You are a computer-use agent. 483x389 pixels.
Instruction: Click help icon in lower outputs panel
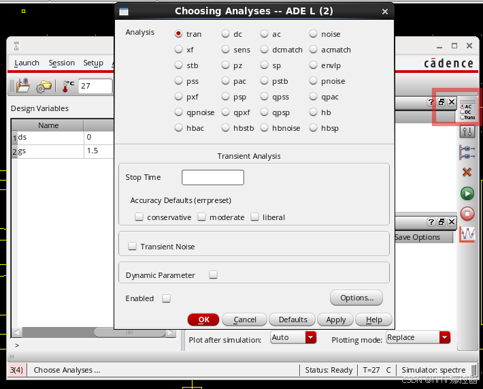(x=431, y=222)
